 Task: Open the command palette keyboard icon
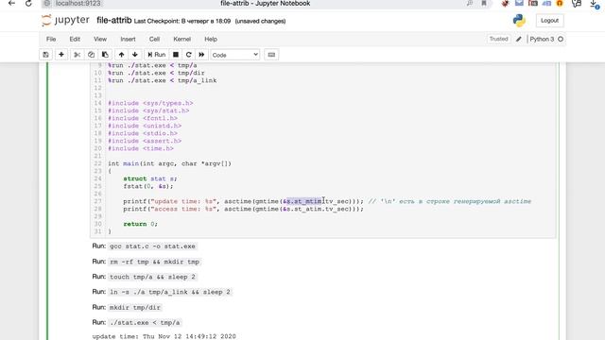click(271, 55)
